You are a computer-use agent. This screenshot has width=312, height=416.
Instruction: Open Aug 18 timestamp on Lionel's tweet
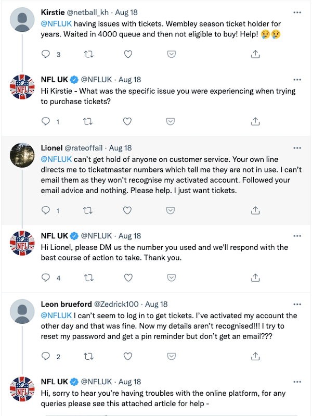pos(121,148)
